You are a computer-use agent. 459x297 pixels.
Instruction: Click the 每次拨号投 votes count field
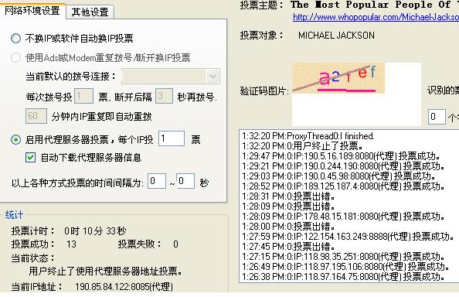click(84, 96)
